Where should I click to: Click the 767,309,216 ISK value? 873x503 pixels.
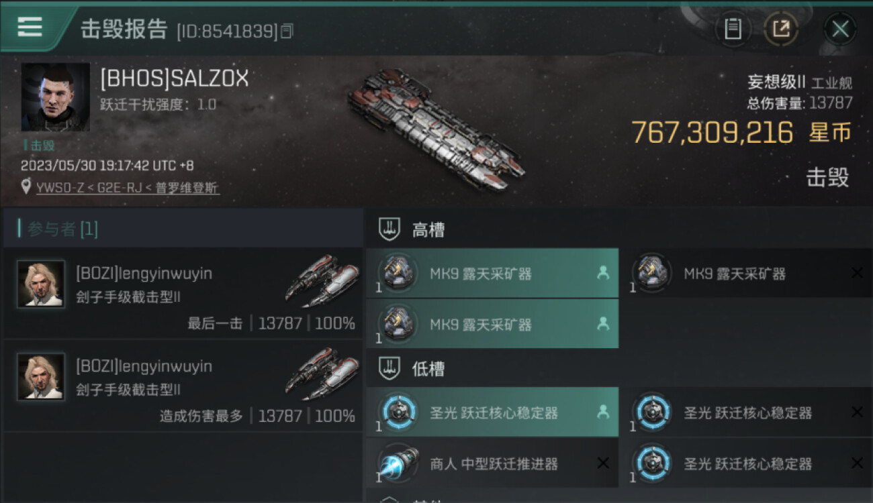(713, 132)
